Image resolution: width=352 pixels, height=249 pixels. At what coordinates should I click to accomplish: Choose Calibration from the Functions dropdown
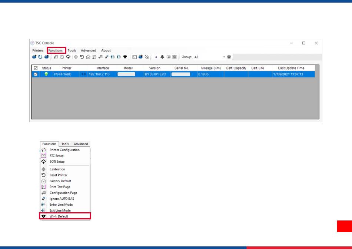(65, 169)
